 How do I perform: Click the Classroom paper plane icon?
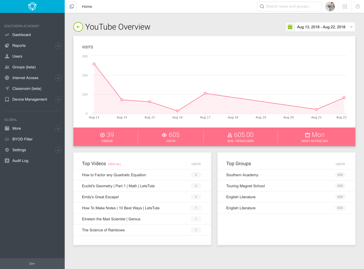pos(7,89)
